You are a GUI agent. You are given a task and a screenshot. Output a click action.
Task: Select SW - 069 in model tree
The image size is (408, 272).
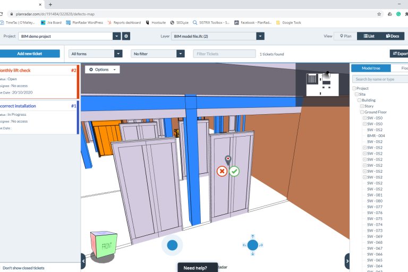click(375, 236)
